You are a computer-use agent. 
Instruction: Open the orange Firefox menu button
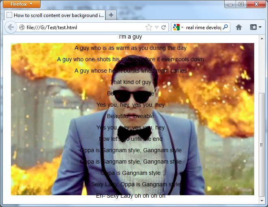pos(22,4)
